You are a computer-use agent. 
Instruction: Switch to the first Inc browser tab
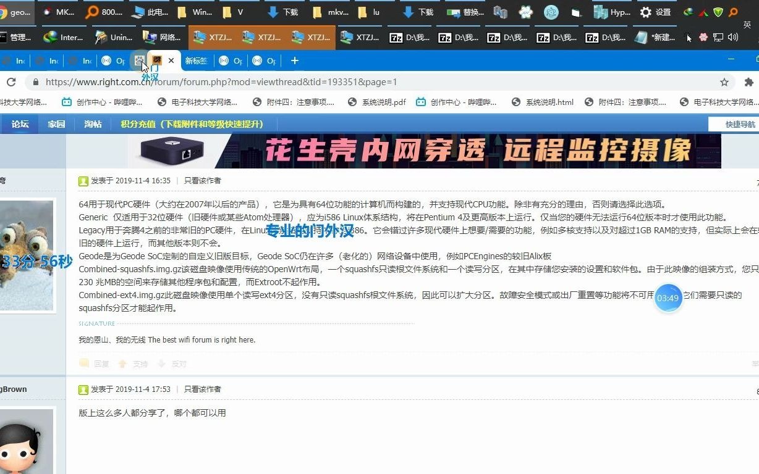[14, 60]
